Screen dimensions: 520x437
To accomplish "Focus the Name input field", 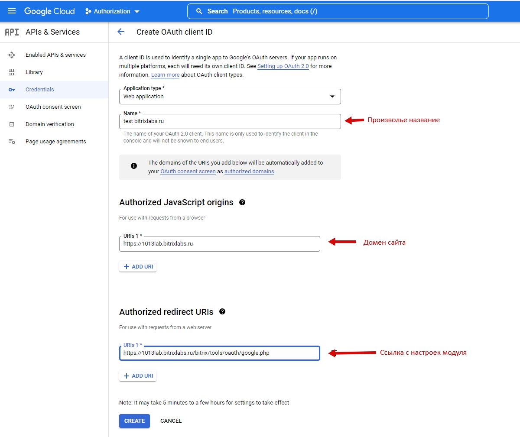I will pos(230,121).
